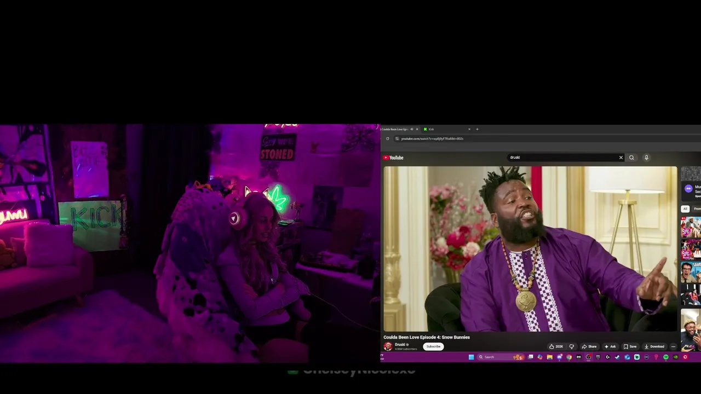Open Epic Games Launcher from the taskbar
Screen dimensions: 701x394
[x=598, y=357]
